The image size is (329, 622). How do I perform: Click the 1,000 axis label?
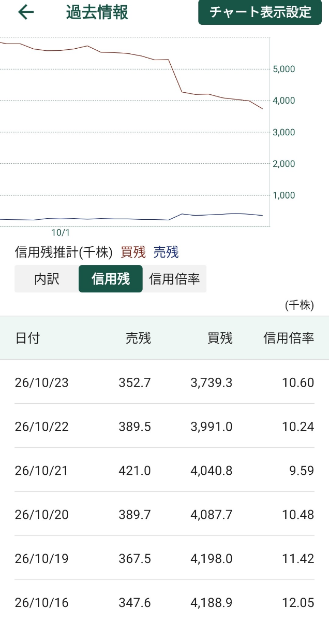click(x=283, y=195)
